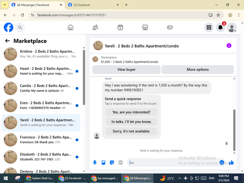Open Camila's conversation
Screen dimensions: 244x183
click(41, 88)
